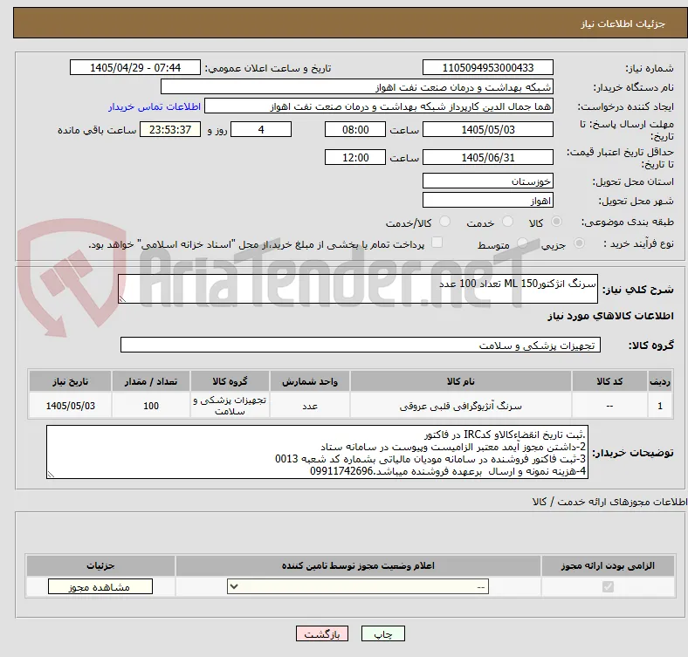Click the تعداد / مقدار column header
The image size is (688, 657).
point(151,381)
